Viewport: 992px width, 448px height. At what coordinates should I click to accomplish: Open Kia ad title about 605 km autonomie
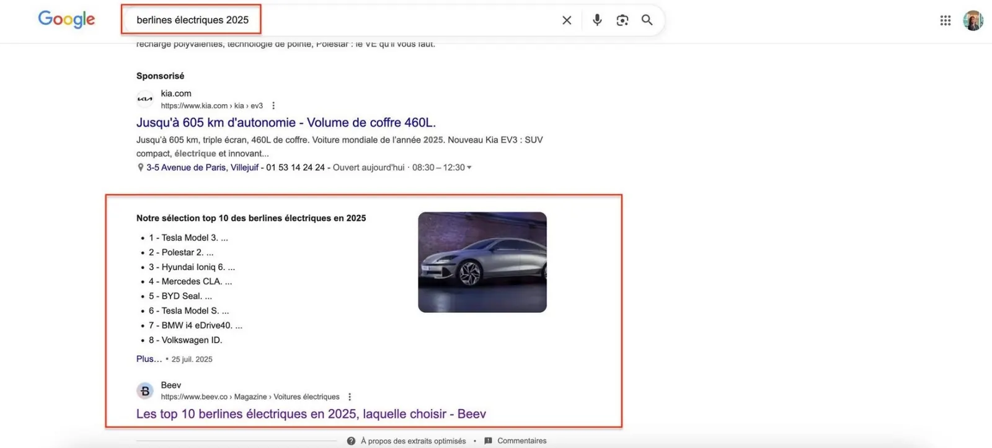pos(286,122)
